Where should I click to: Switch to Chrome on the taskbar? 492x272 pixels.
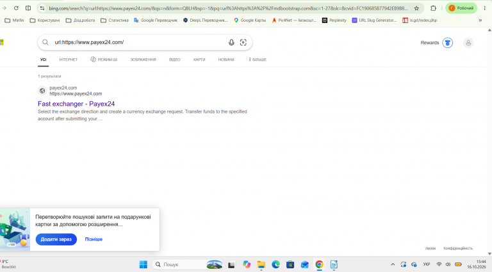tap(320, 265)
